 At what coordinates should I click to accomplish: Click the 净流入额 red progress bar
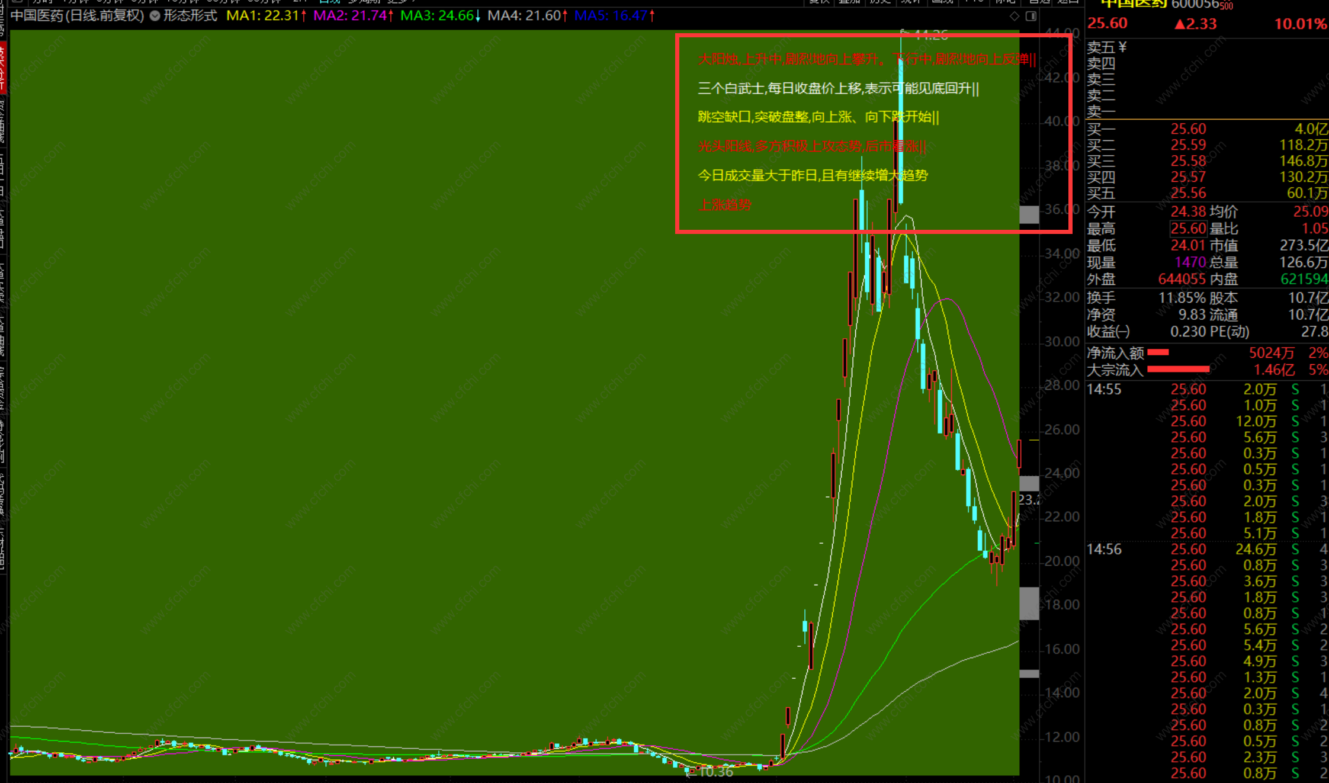1158,353
